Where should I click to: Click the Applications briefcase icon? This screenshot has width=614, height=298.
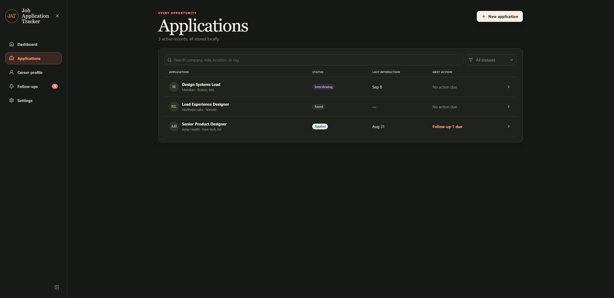click(x=11, y=58)
